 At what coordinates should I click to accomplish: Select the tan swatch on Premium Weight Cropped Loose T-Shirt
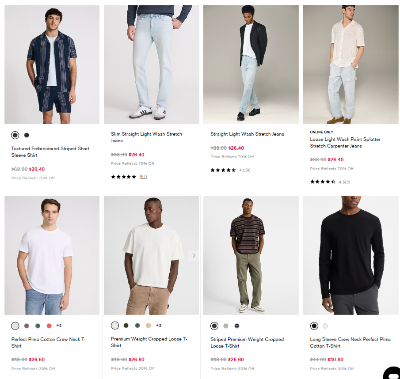[149, 326]
